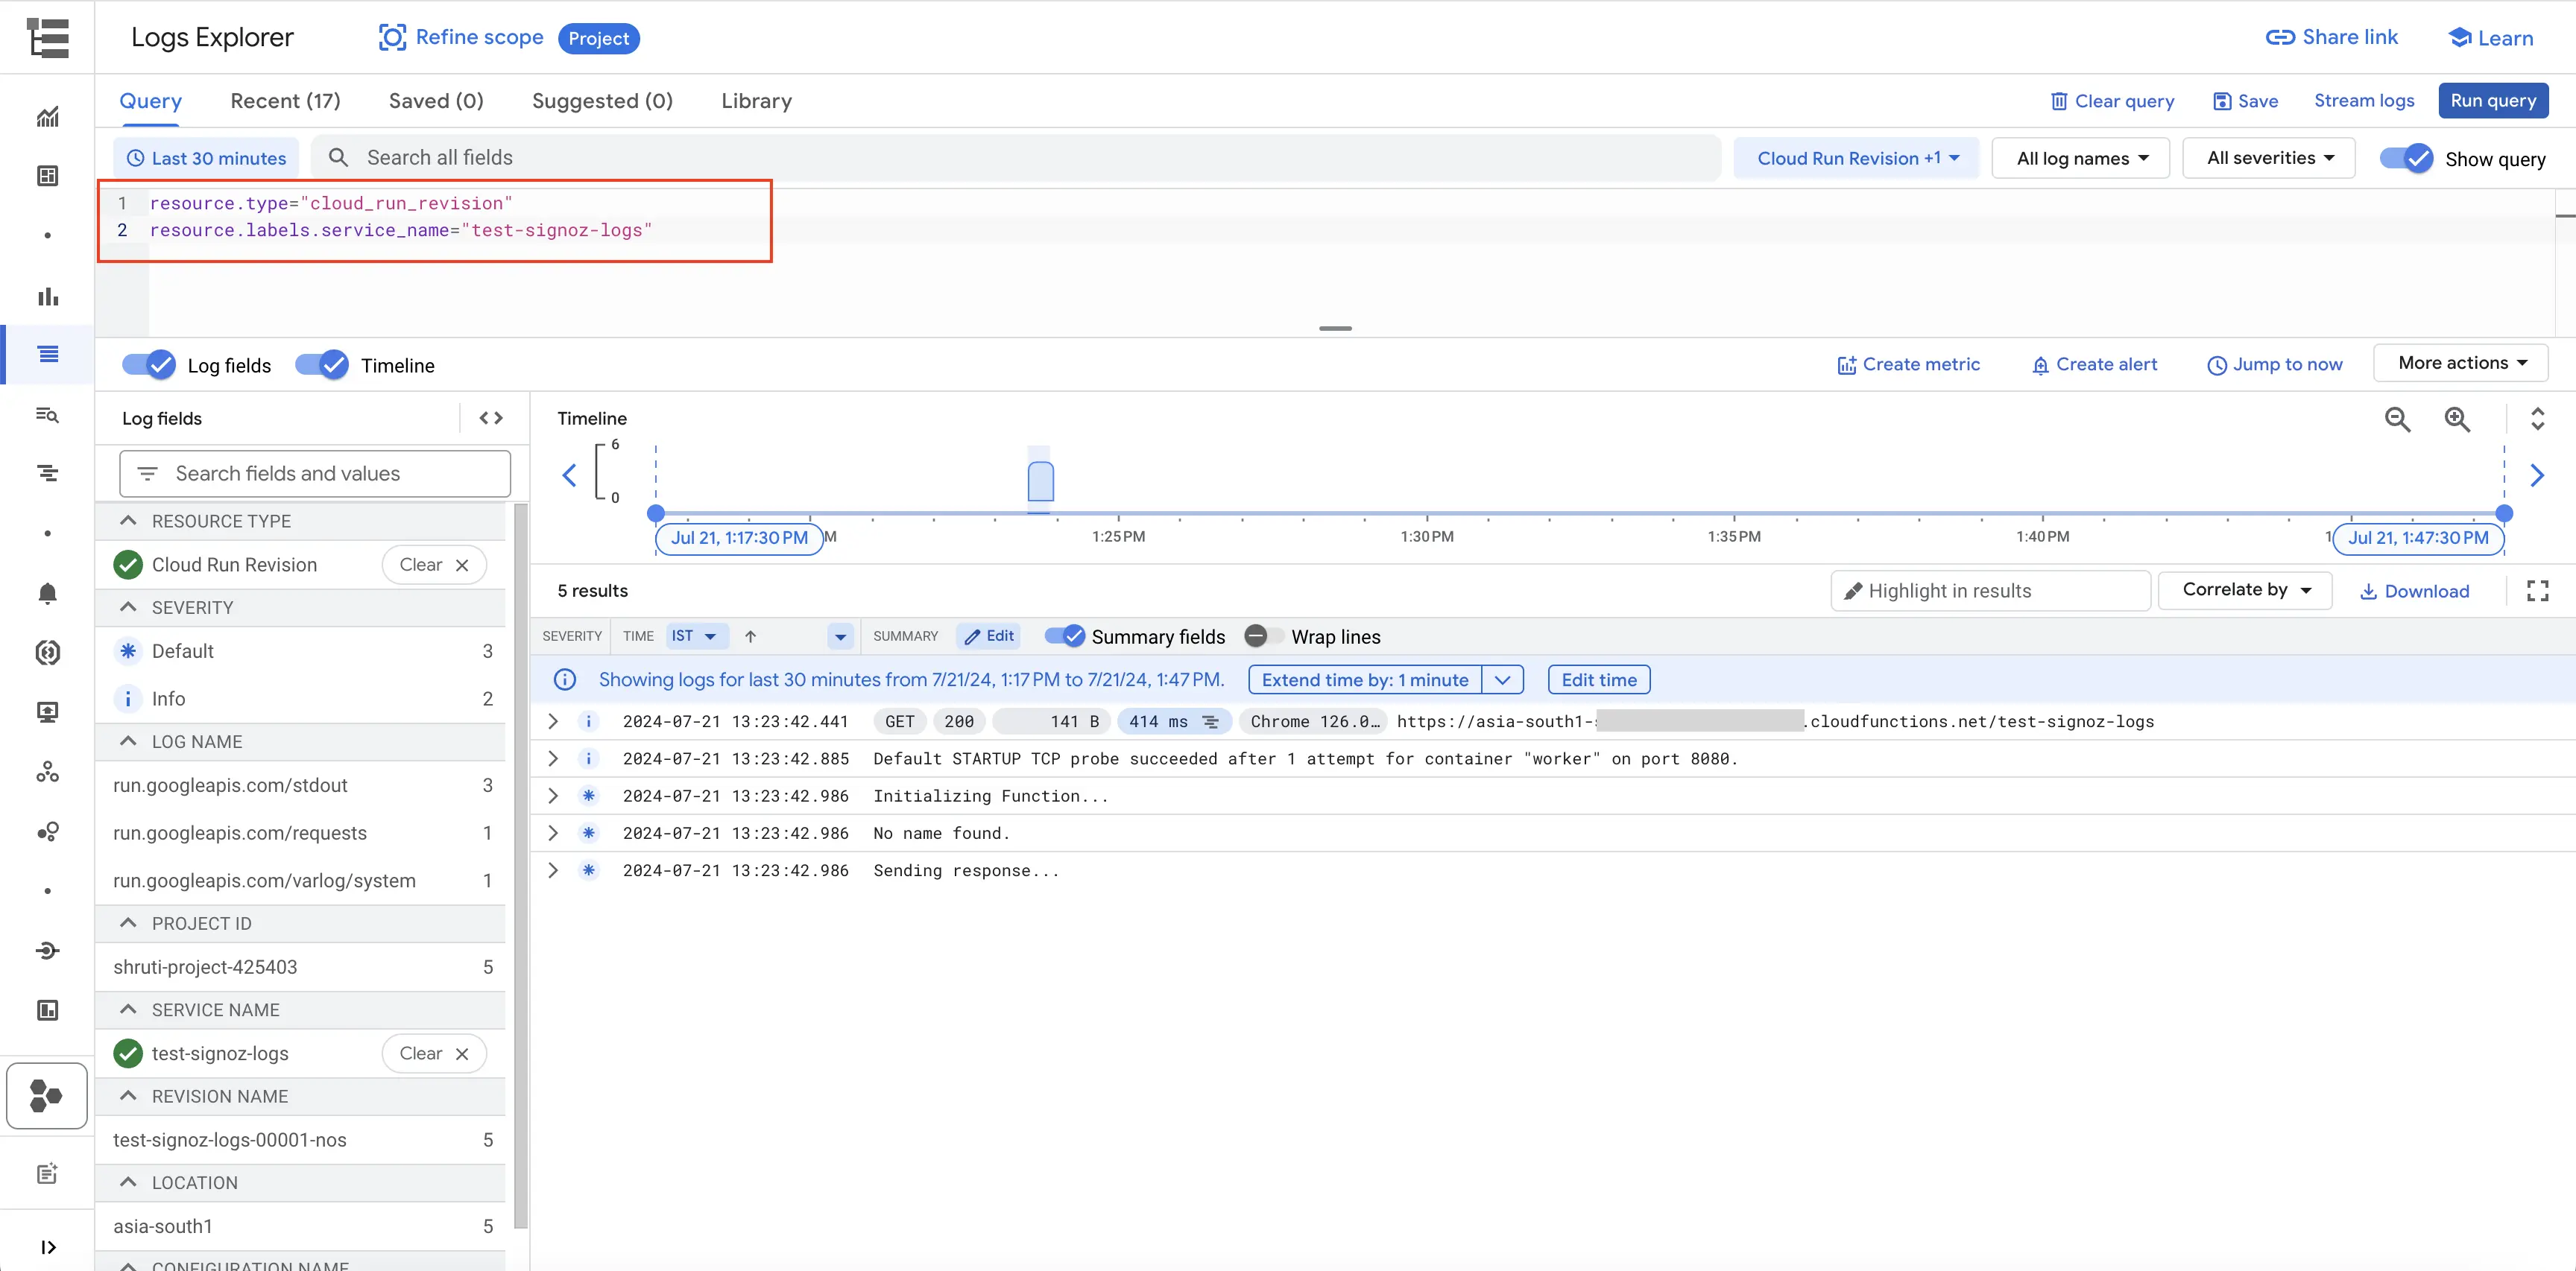Viewport: 2576px width, 1271px height.
Task: Click the Download button
Action: 2415,591
